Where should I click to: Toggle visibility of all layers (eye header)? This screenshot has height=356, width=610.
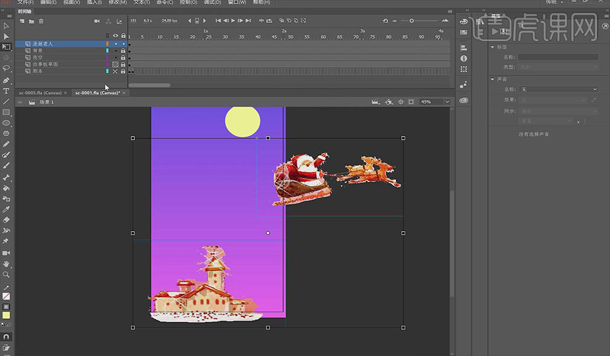115,36
